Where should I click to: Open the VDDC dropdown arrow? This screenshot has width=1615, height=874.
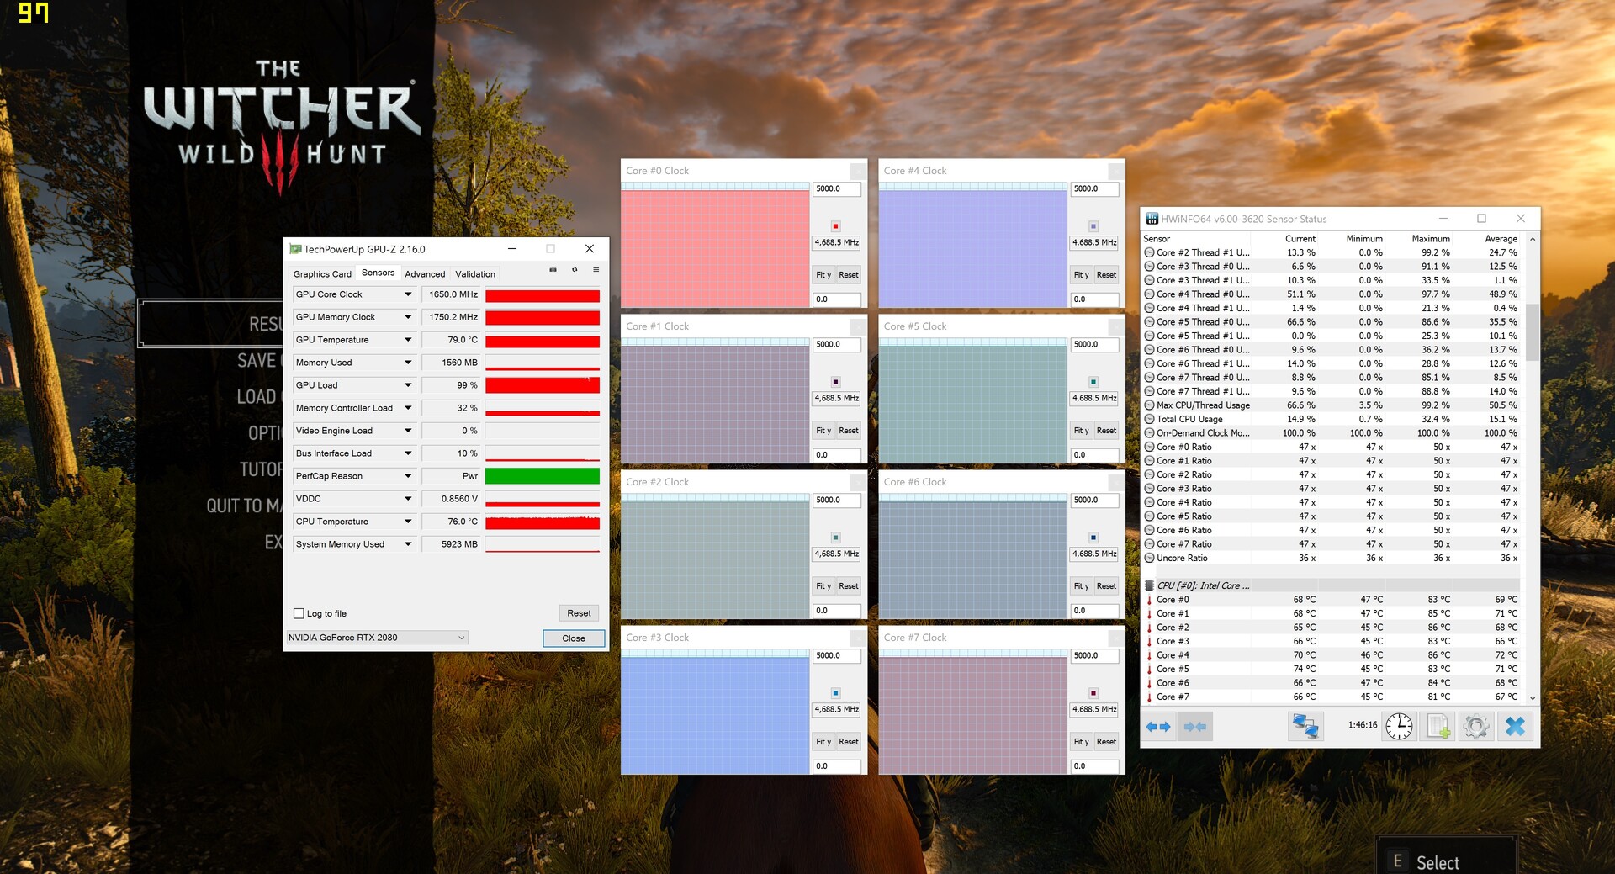pyautogui.click(x=408, y=499)
